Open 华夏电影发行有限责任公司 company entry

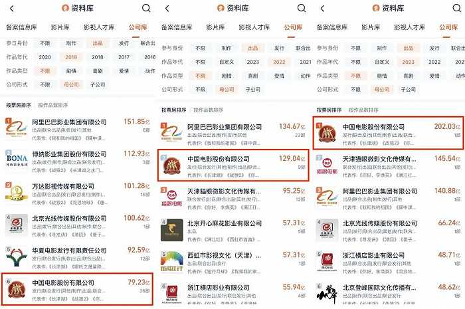click(x=78, y=258)
